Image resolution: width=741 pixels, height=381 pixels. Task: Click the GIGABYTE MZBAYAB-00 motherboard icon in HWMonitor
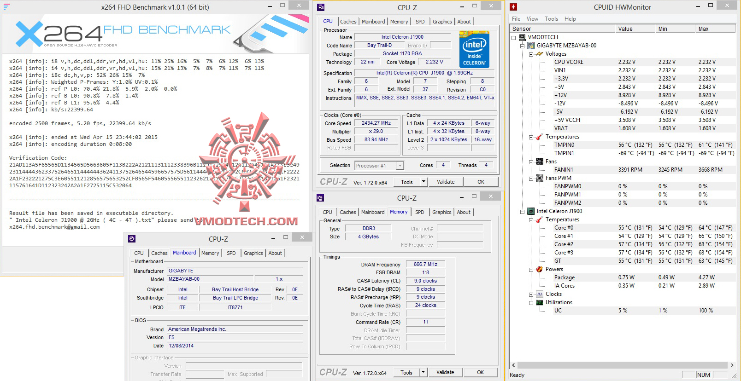coord(531,46)
